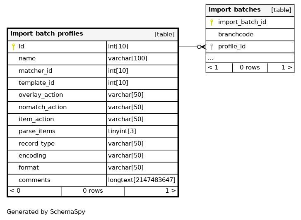Screen dimensions: 301x220
Task: Click the '1 >' children count in import_batch_profiles
Action: [x=170, y=191]
